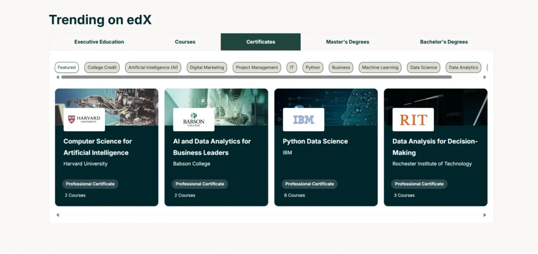Screen dimensions: 538x254
Task: Click the bottom left carousel arrow
Action: click(x=58, y=215)
